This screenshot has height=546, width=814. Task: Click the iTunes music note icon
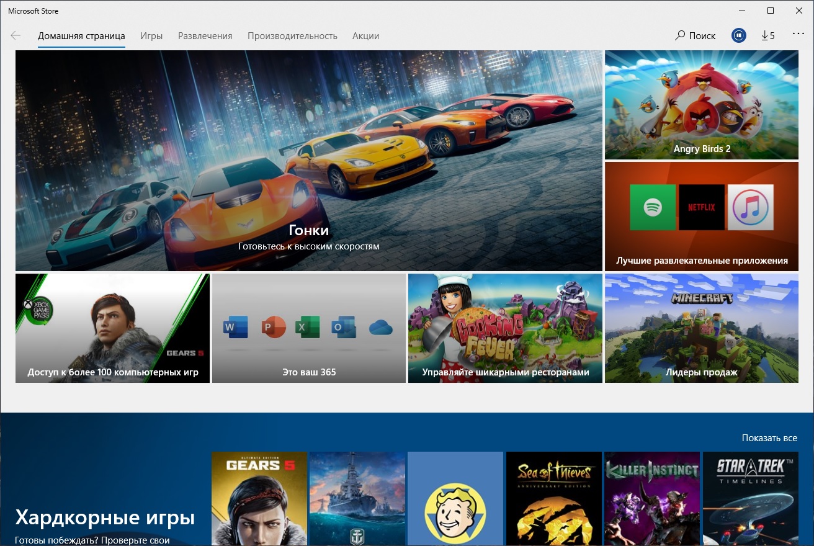click(751, 207)
